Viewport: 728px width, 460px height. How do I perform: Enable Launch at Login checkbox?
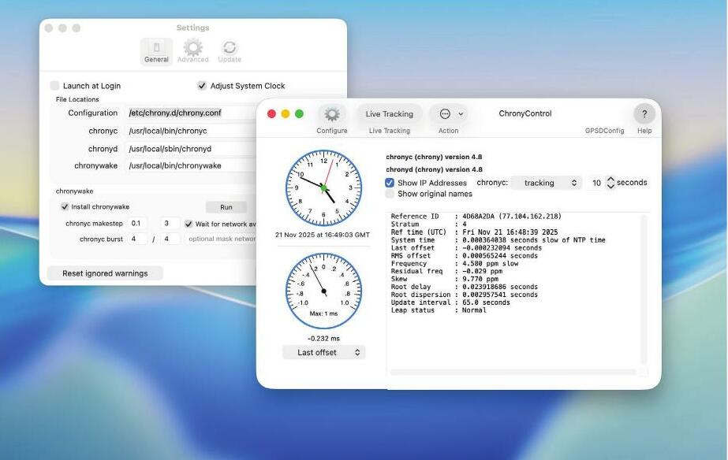(54, 85)
